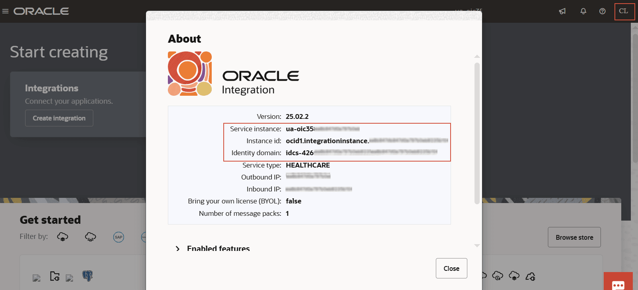Open the help question mark icon
Image resolution: width=638 pixels, height=290 pixels.
[603, 11]
